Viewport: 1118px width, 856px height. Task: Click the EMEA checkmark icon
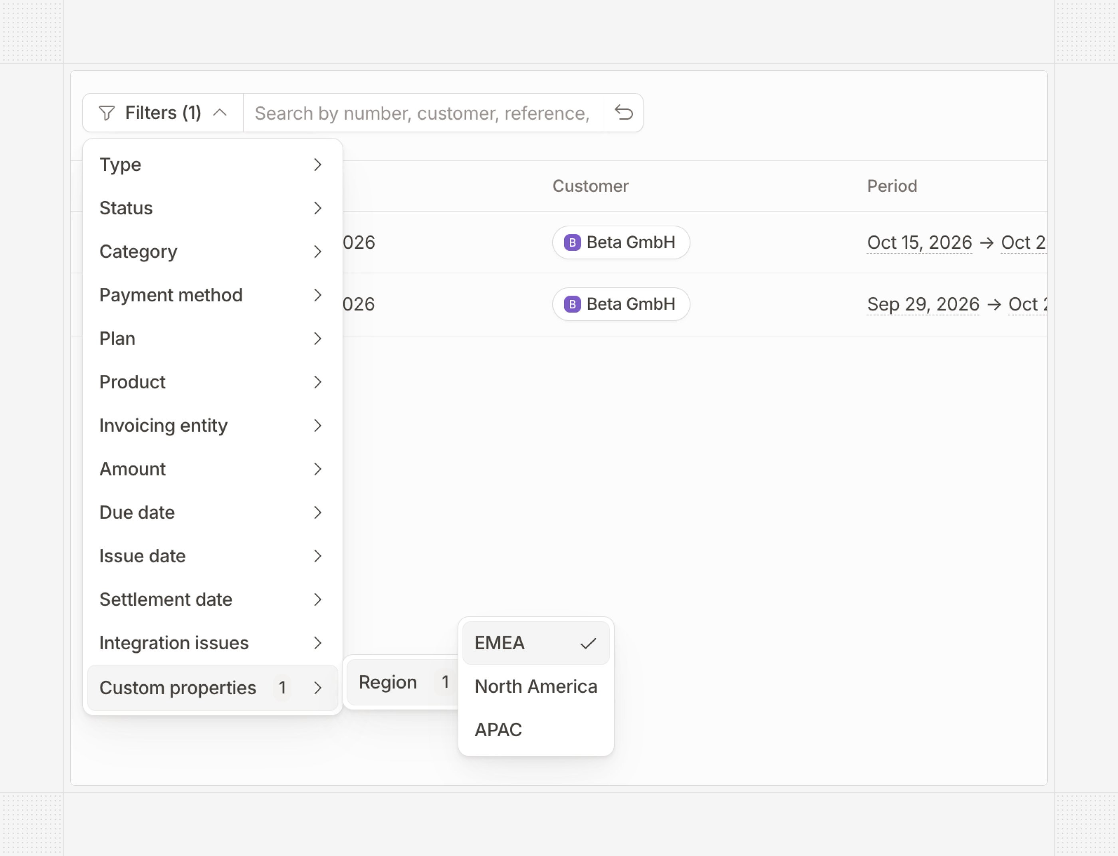coord(588,644)
